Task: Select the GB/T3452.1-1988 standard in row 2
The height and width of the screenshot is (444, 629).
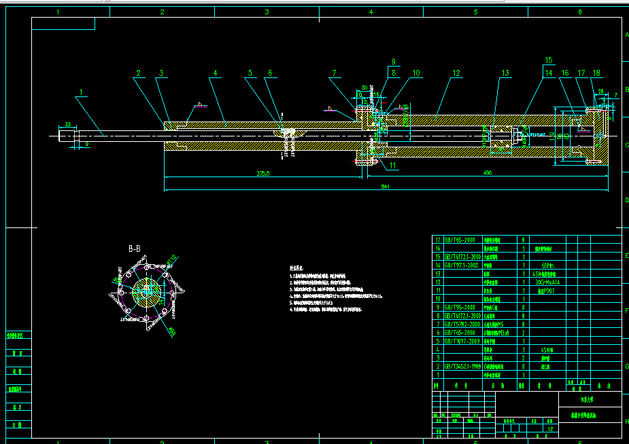Action: [x=462, y=367]
